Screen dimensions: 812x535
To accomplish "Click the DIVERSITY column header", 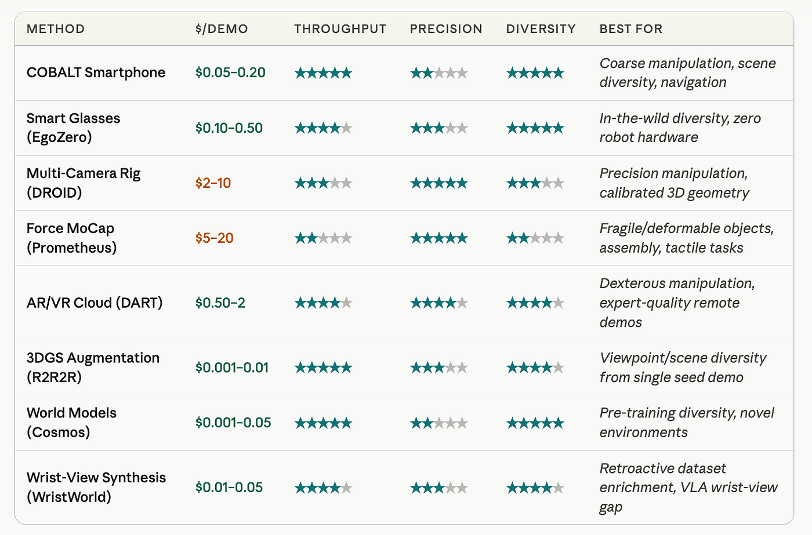I will 541,29.
